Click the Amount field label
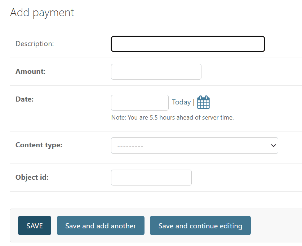Image resolution: width=302 pixels, height=246 pixels. point(31,72)
